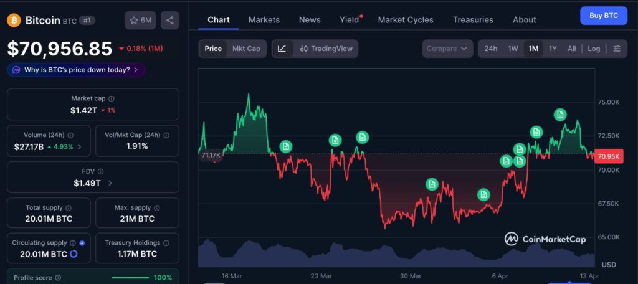Click the $1.42T market cap value
The width and height of the screenshot is (638, 284).
tap(83, 110)
